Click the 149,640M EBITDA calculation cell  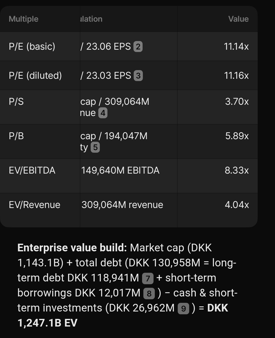pyautogui.click(x=120, y=170)
